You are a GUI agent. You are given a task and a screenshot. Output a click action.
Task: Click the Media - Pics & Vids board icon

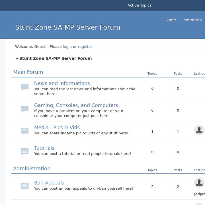point(25,131)
